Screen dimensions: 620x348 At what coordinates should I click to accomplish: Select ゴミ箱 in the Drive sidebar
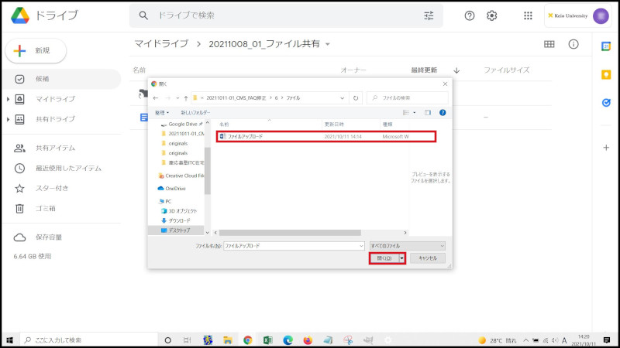[45, 208]
